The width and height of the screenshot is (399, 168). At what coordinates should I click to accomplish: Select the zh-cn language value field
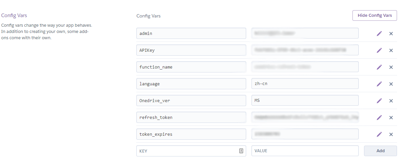tap(305, 84)
